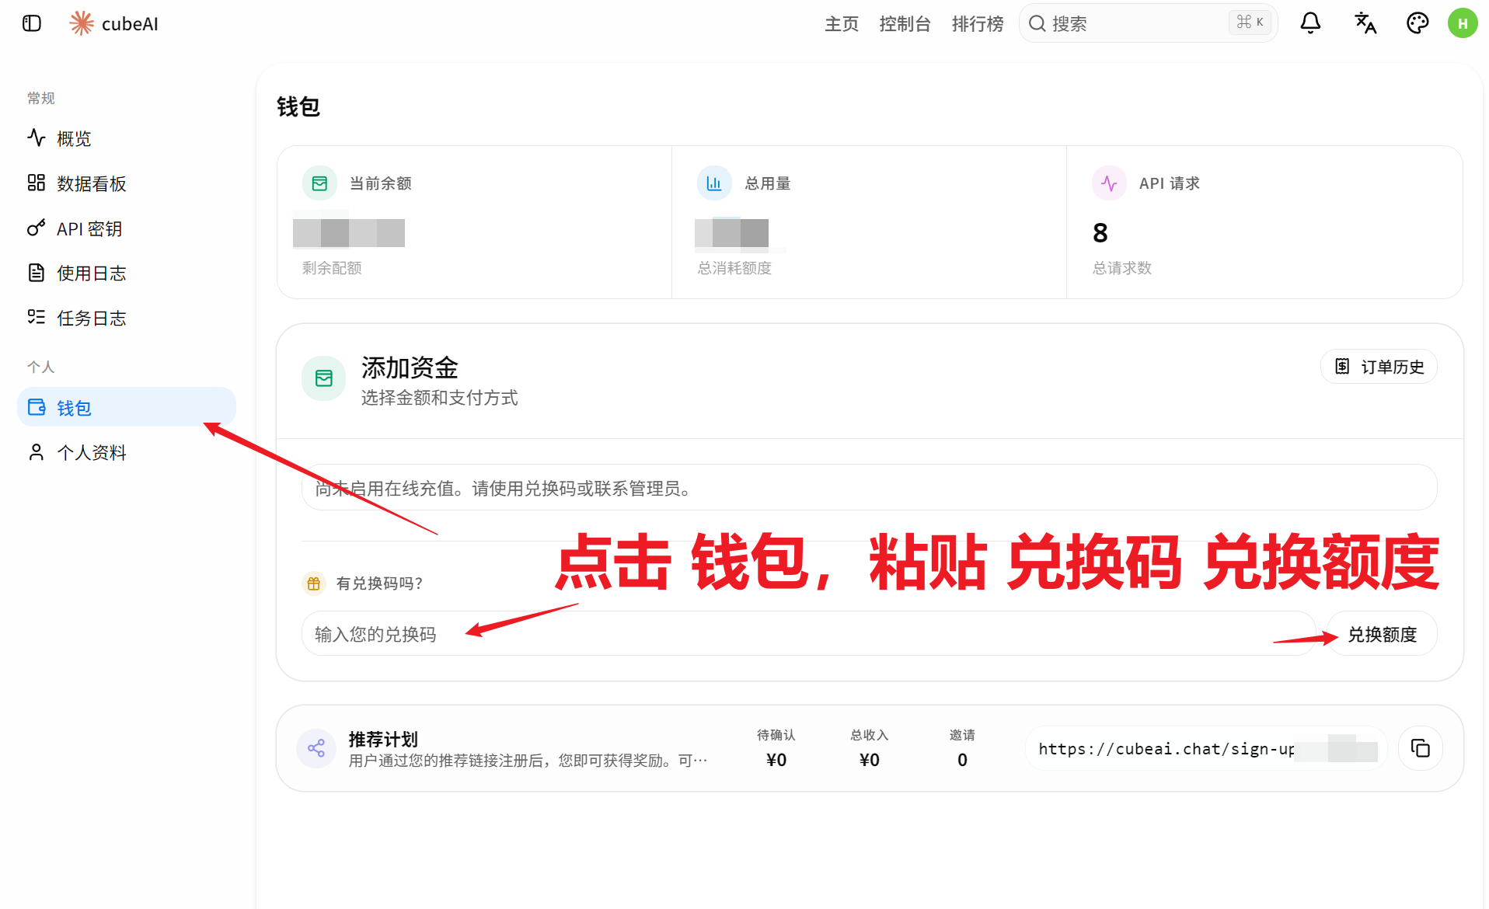The width and height of the screenshot is (1489, 909).
Task: Click the 添加资金 card icon
Action: 324,378
